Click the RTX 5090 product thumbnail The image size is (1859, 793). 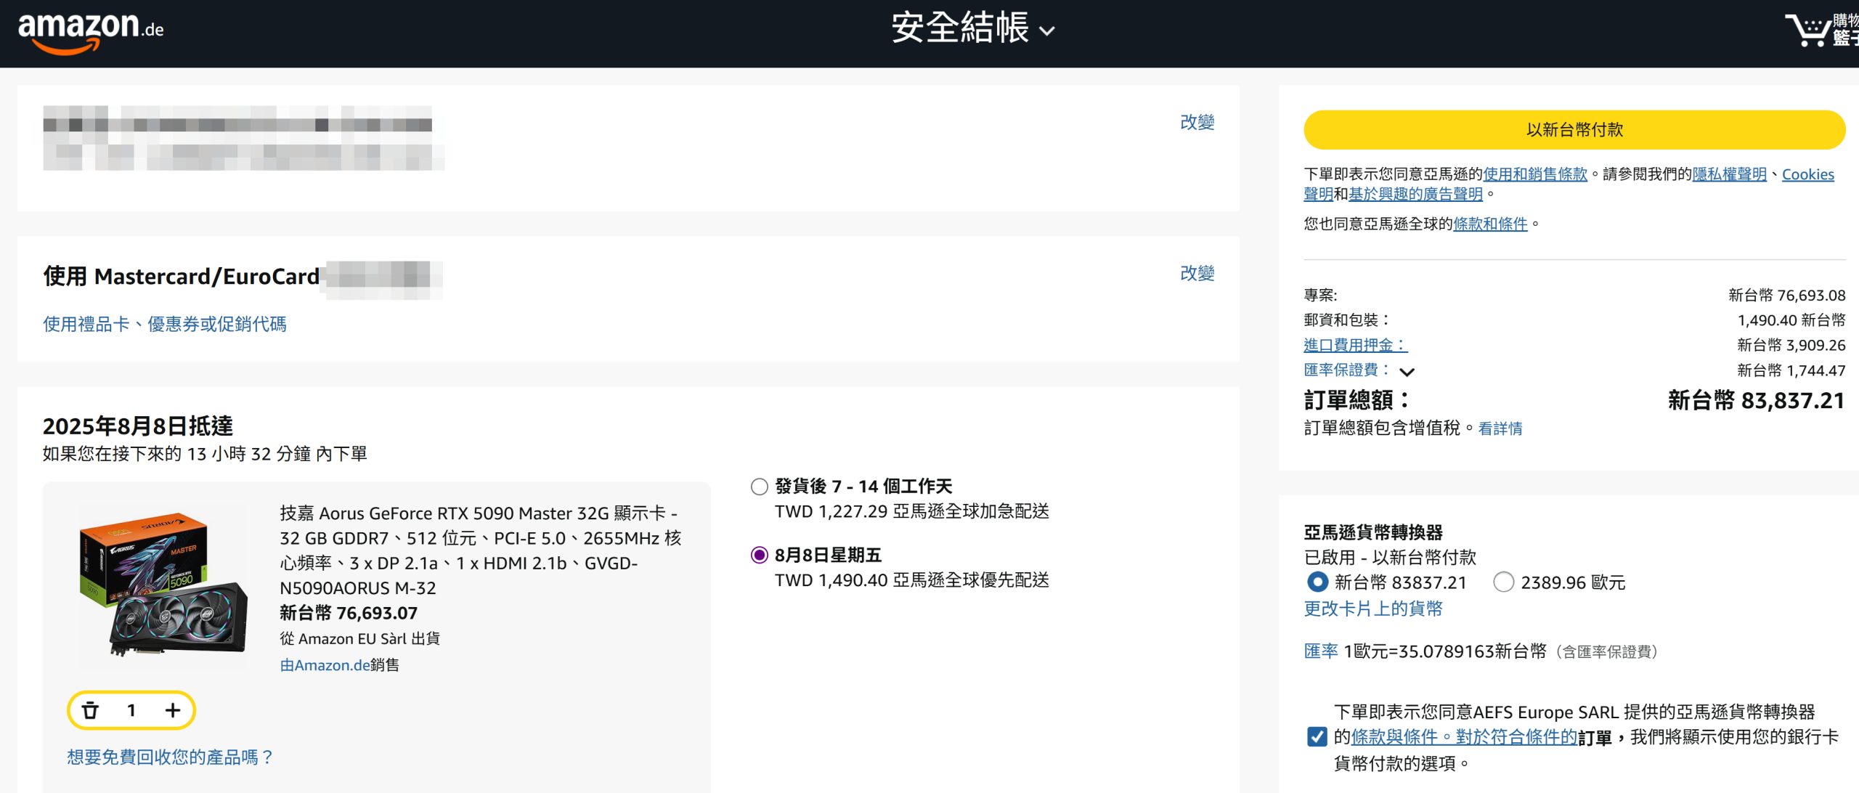point(163,585)
